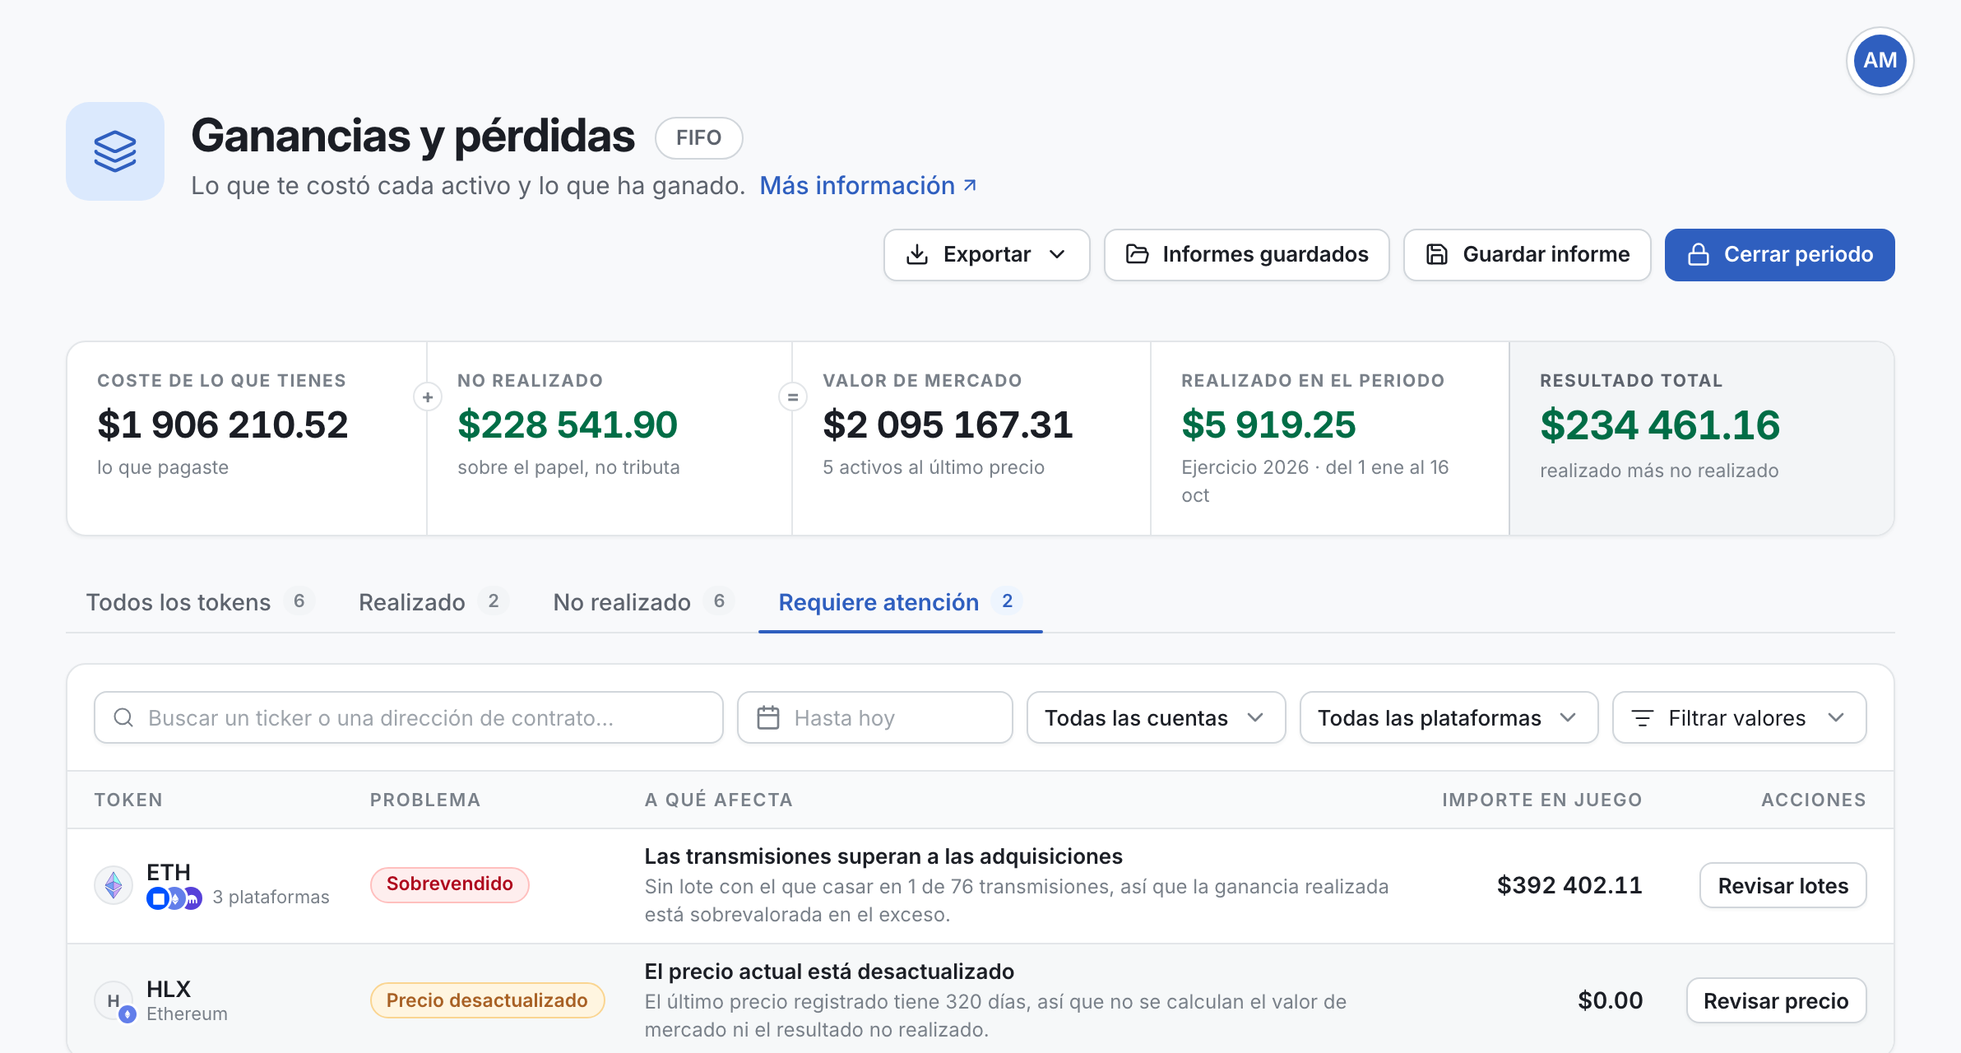This screenshot has width=1961, height=1053.
Task: Click the Guardar informe button
Action: [1527, 255]
